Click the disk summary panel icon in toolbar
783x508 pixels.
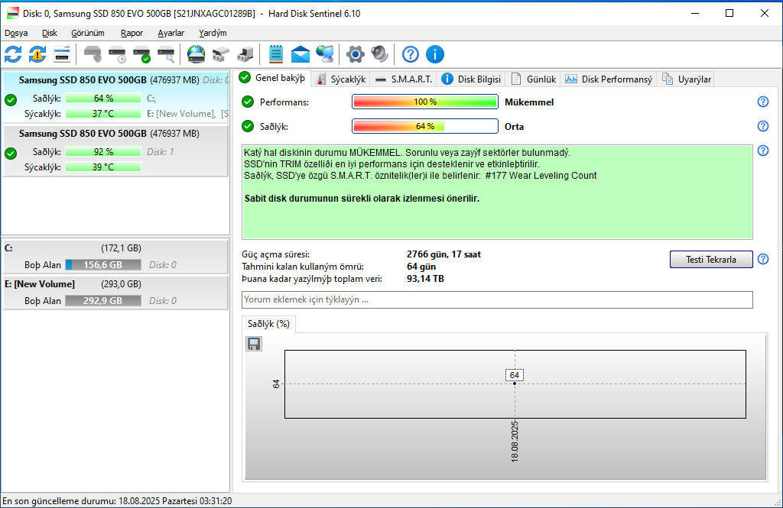pyautogui.click(x=62, y=54)
